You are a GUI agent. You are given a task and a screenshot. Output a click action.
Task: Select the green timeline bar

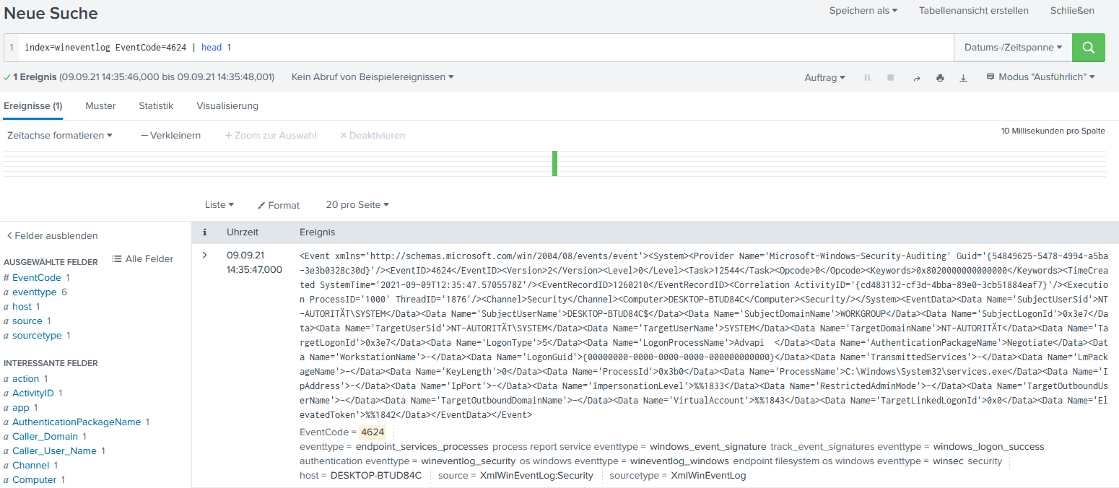[554, 163]
